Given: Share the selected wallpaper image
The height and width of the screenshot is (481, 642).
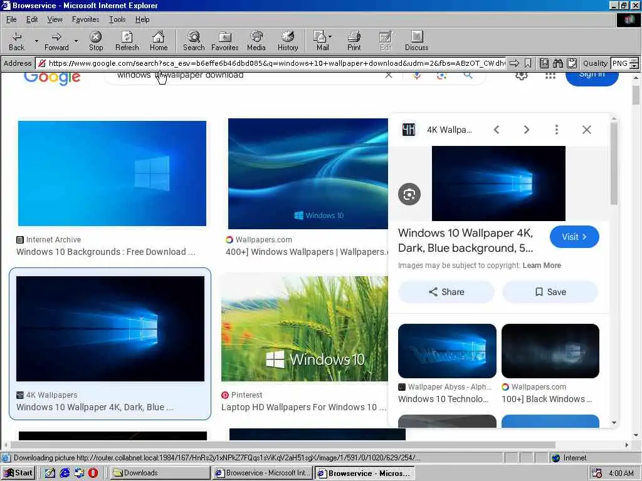Looking at the screenshot, I should [x=446, y=292].
